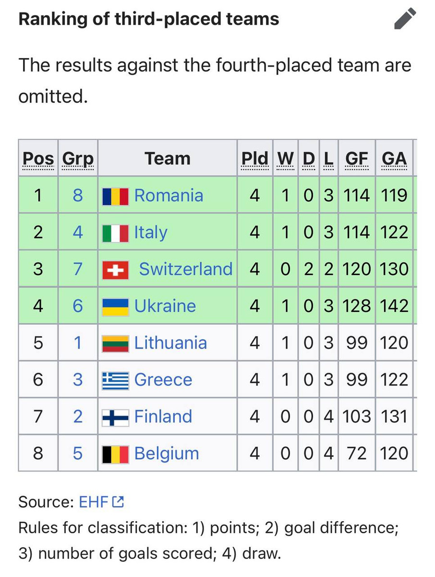
Task: Click the Finland flag icon
Action: 115,417
